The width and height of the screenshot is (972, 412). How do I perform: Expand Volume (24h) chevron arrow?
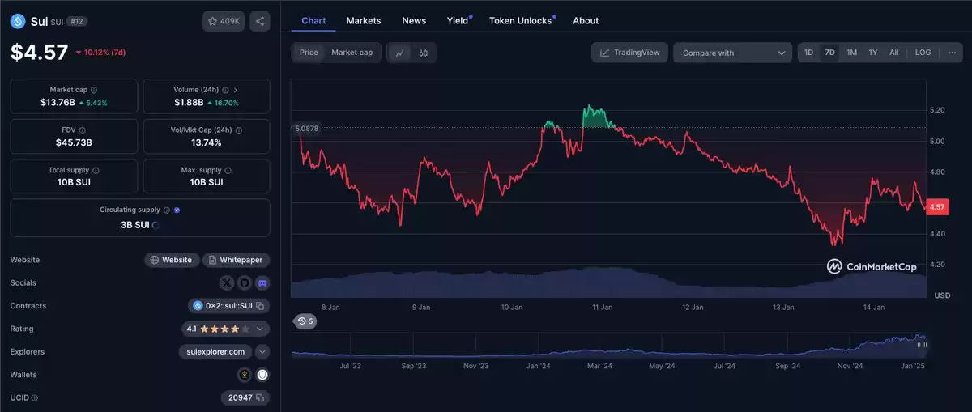[236, 90]
